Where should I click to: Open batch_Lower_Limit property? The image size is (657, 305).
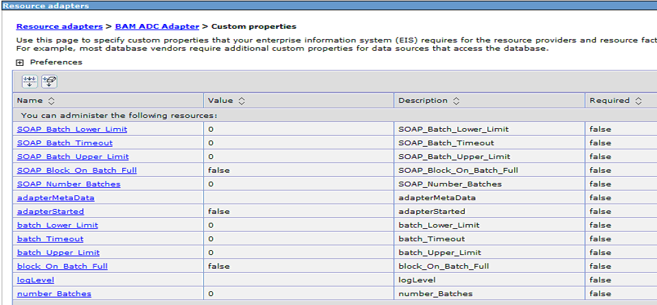click(x=58, y=225)
